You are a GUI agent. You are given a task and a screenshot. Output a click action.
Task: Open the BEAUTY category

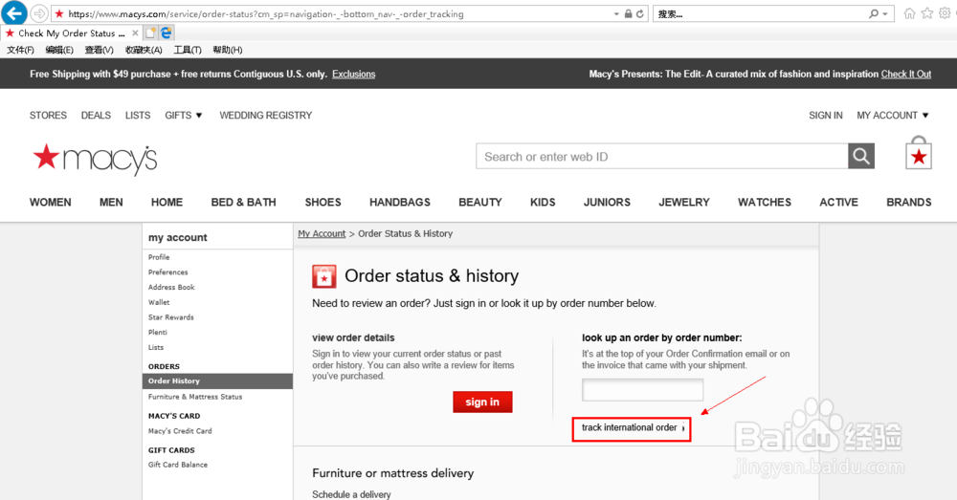[x=480, y=203]
